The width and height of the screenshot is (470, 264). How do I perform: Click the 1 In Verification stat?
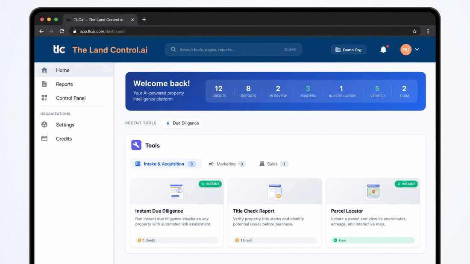[x=342, y=91]
